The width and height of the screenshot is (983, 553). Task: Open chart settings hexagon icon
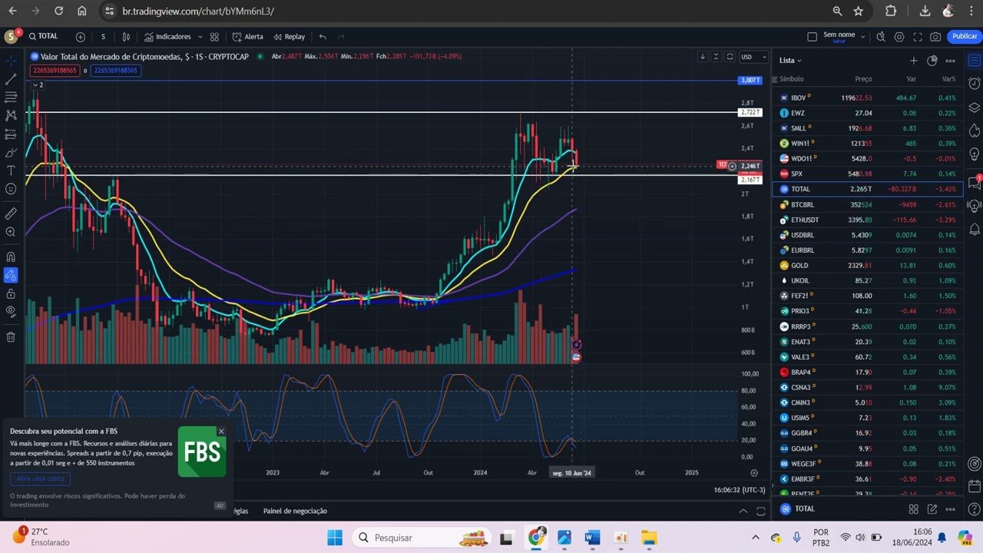[899, 36]
